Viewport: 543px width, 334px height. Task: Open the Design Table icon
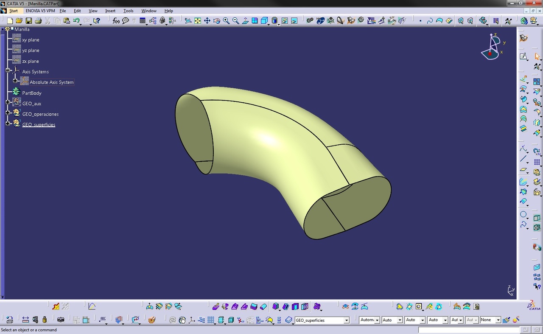[143, 20]
